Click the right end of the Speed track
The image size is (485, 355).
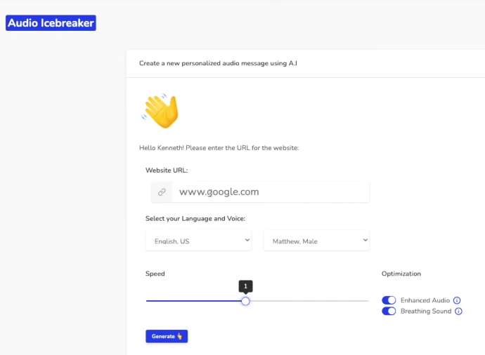coord(367,301)
